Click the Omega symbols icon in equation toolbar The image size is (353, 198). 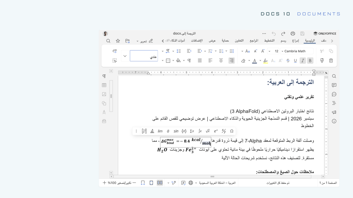pyautogui.click(x=232, y=131)
